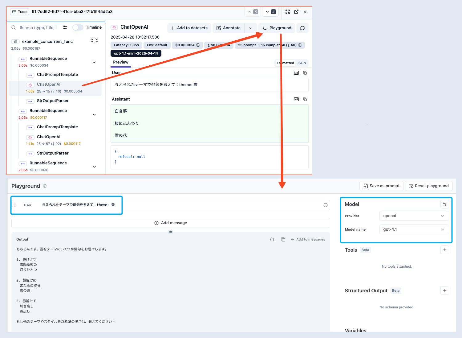Select the first ChatPromptTemplate span

(57, 75)
